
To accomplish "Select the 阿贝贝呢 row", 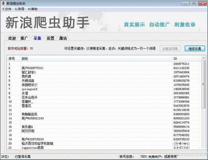I will 104,131.
